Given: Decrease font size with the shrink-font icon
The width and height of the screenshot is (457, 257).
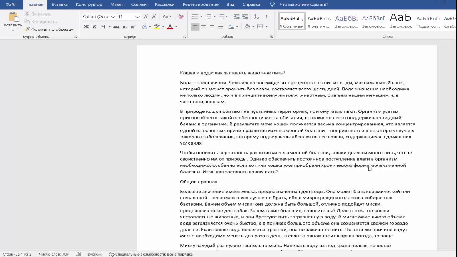Looking at the screenshot, I should pyautogui.click(x=154, y=17).
